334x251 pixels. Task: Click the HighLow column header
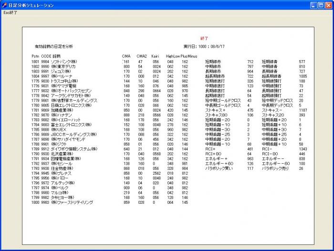pyautogui.click(x=173, y=56)
